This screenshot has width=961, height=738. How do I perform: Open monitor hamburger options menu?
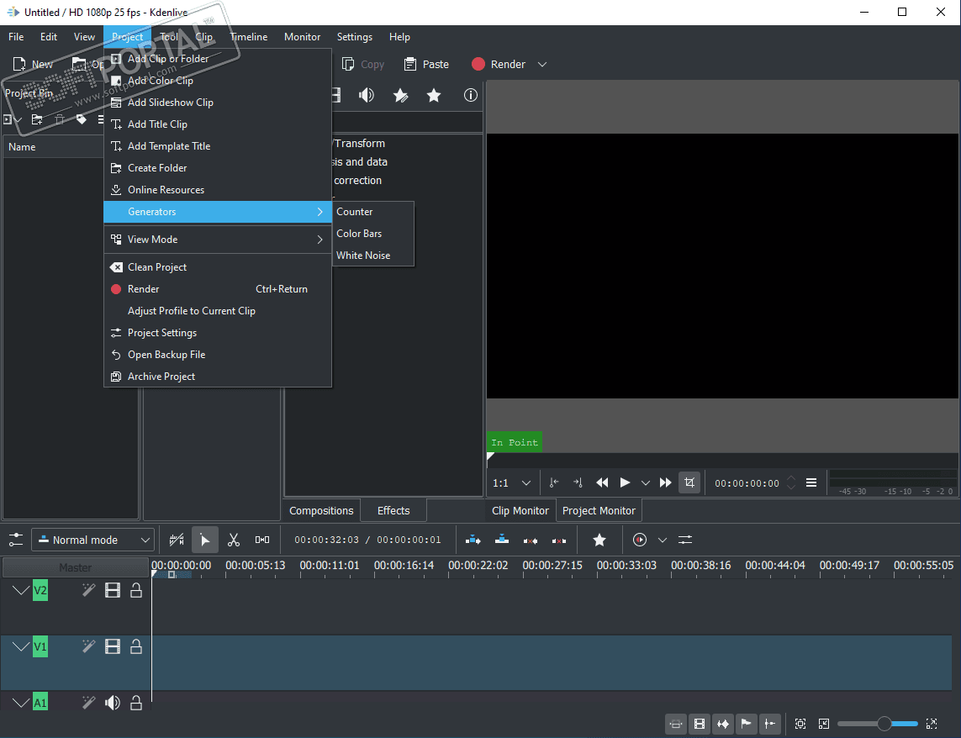[x=811, y=482]
